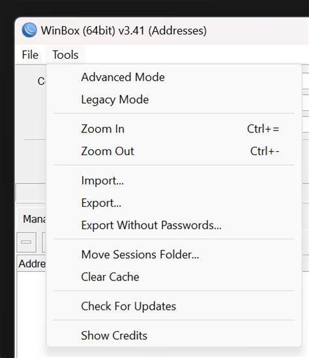The width and height of the screenshot is (309, 358).
Task: Open the Import... dialog
Action: click(x=174, y=181)
